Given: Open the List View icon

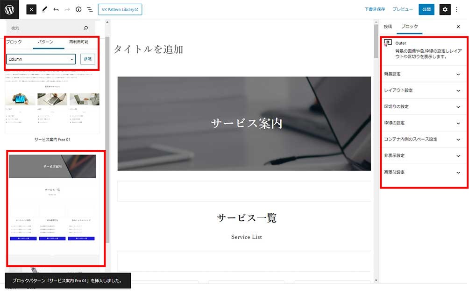Looking at the screenshot, I should coord(90,9).
